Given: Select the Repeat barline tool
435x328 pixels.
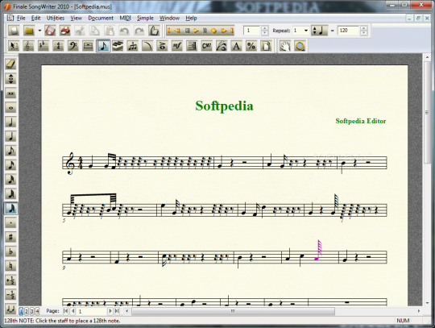Looking at the screenshot, I should point(192,46).
